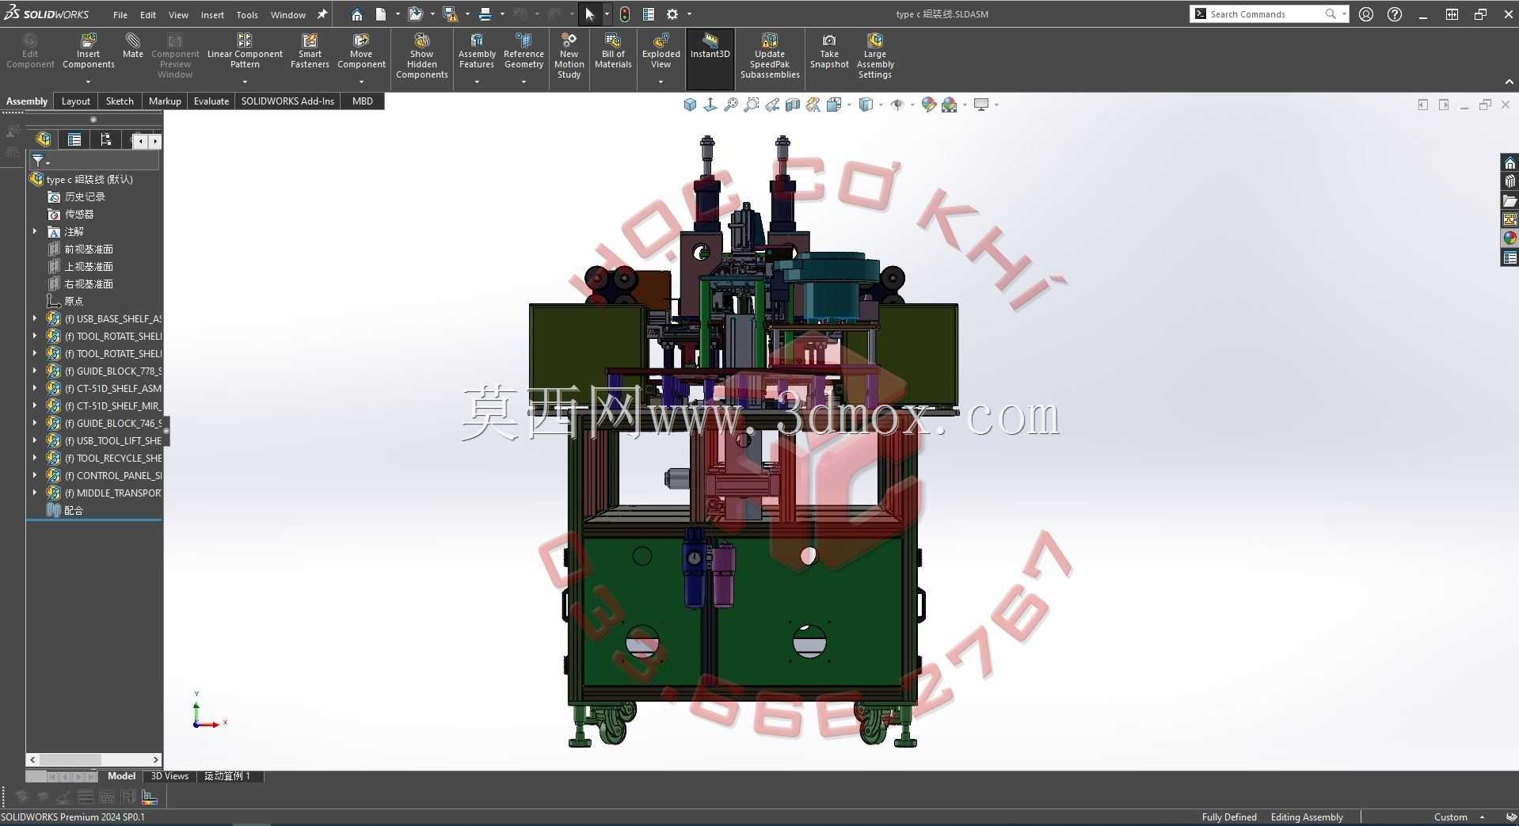1519x826 pixels.
Task: Open the Design Library task pane icon
Action: coord(1509,181)
